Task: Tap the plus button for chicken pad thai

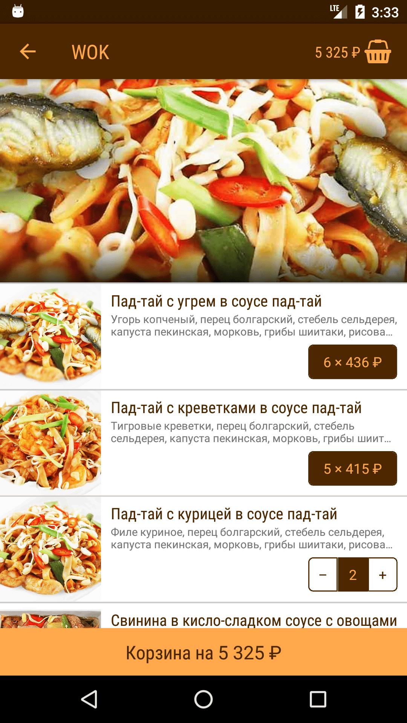Action: tap(383, 575)
